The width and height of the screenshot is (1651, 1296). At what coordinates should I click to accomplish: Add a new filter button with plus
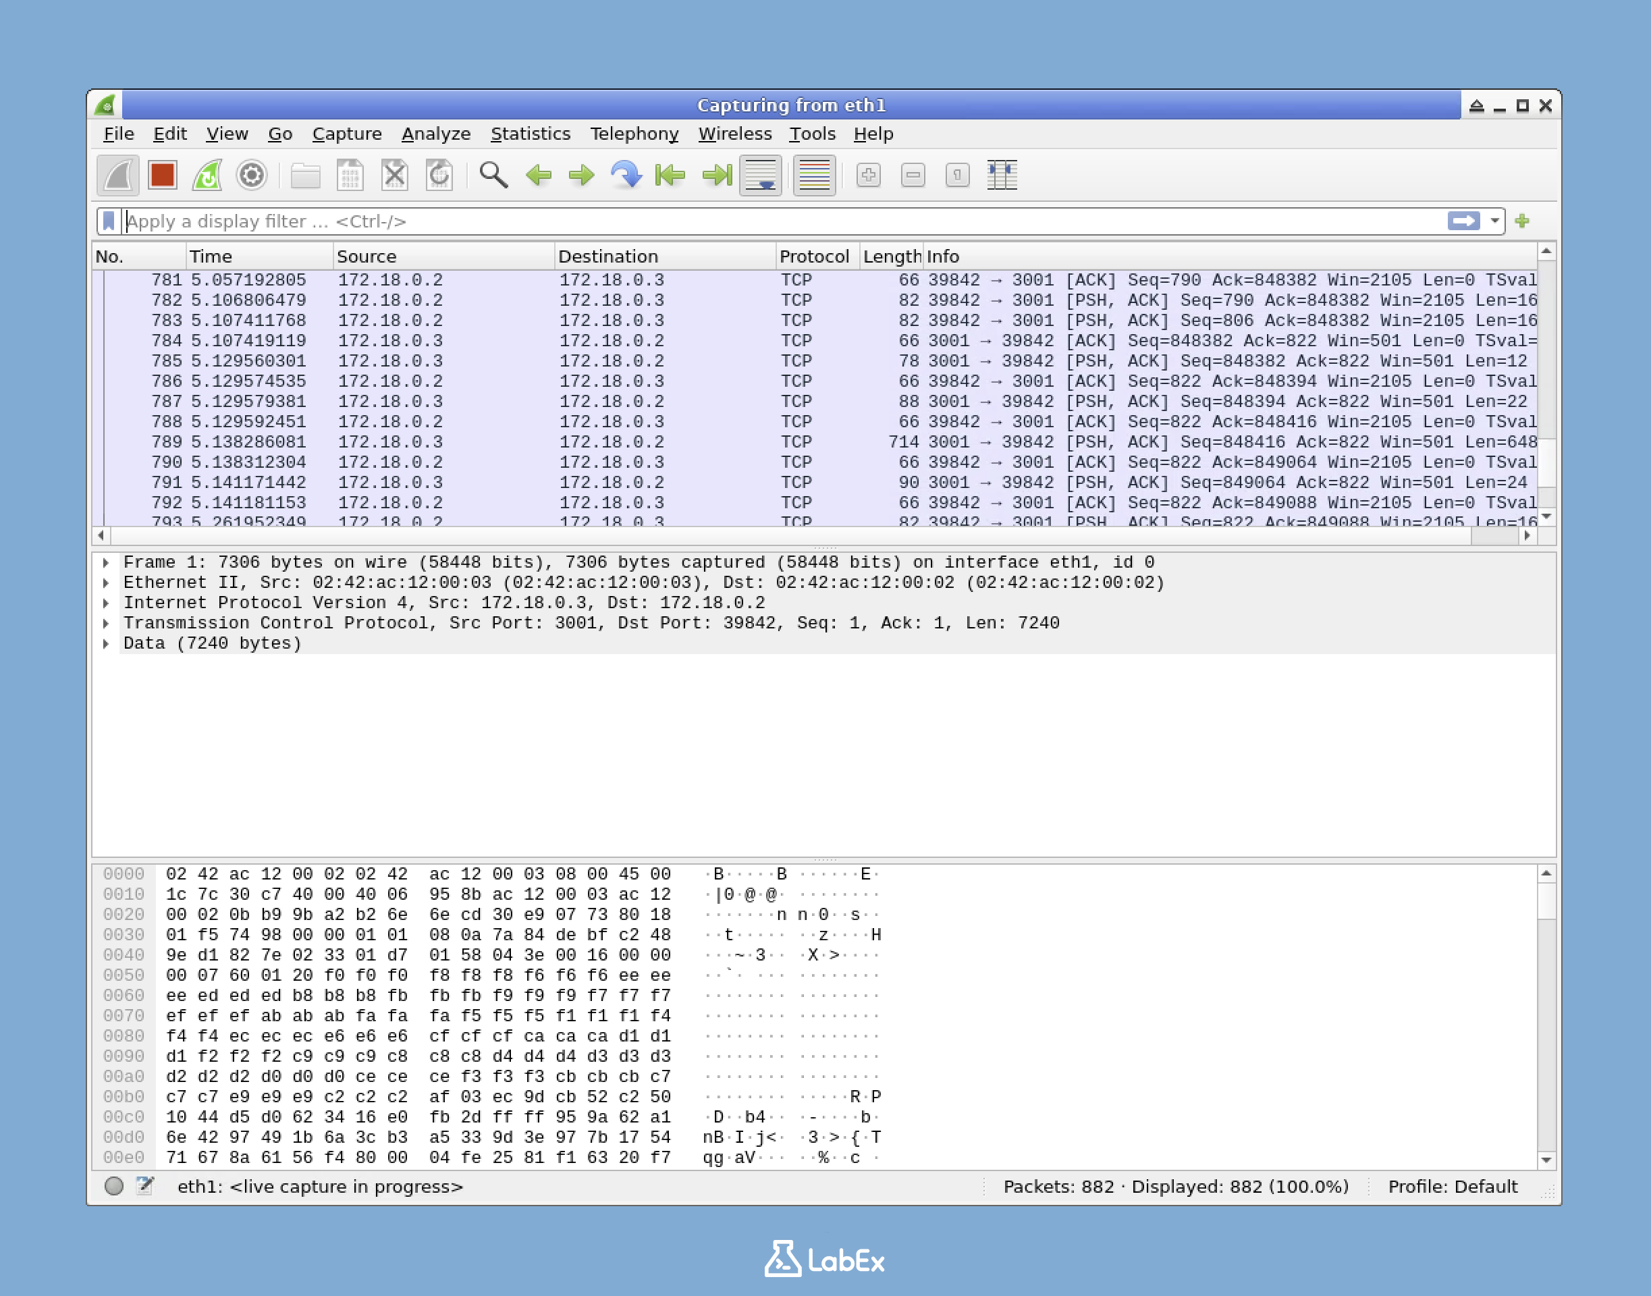tap(1523, 221)
